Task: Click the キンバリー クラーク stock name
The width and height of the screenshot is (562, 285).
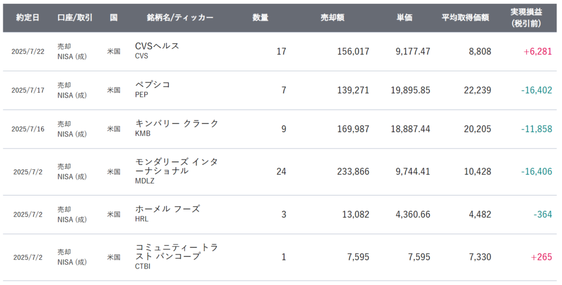Action: click(177, 124)
